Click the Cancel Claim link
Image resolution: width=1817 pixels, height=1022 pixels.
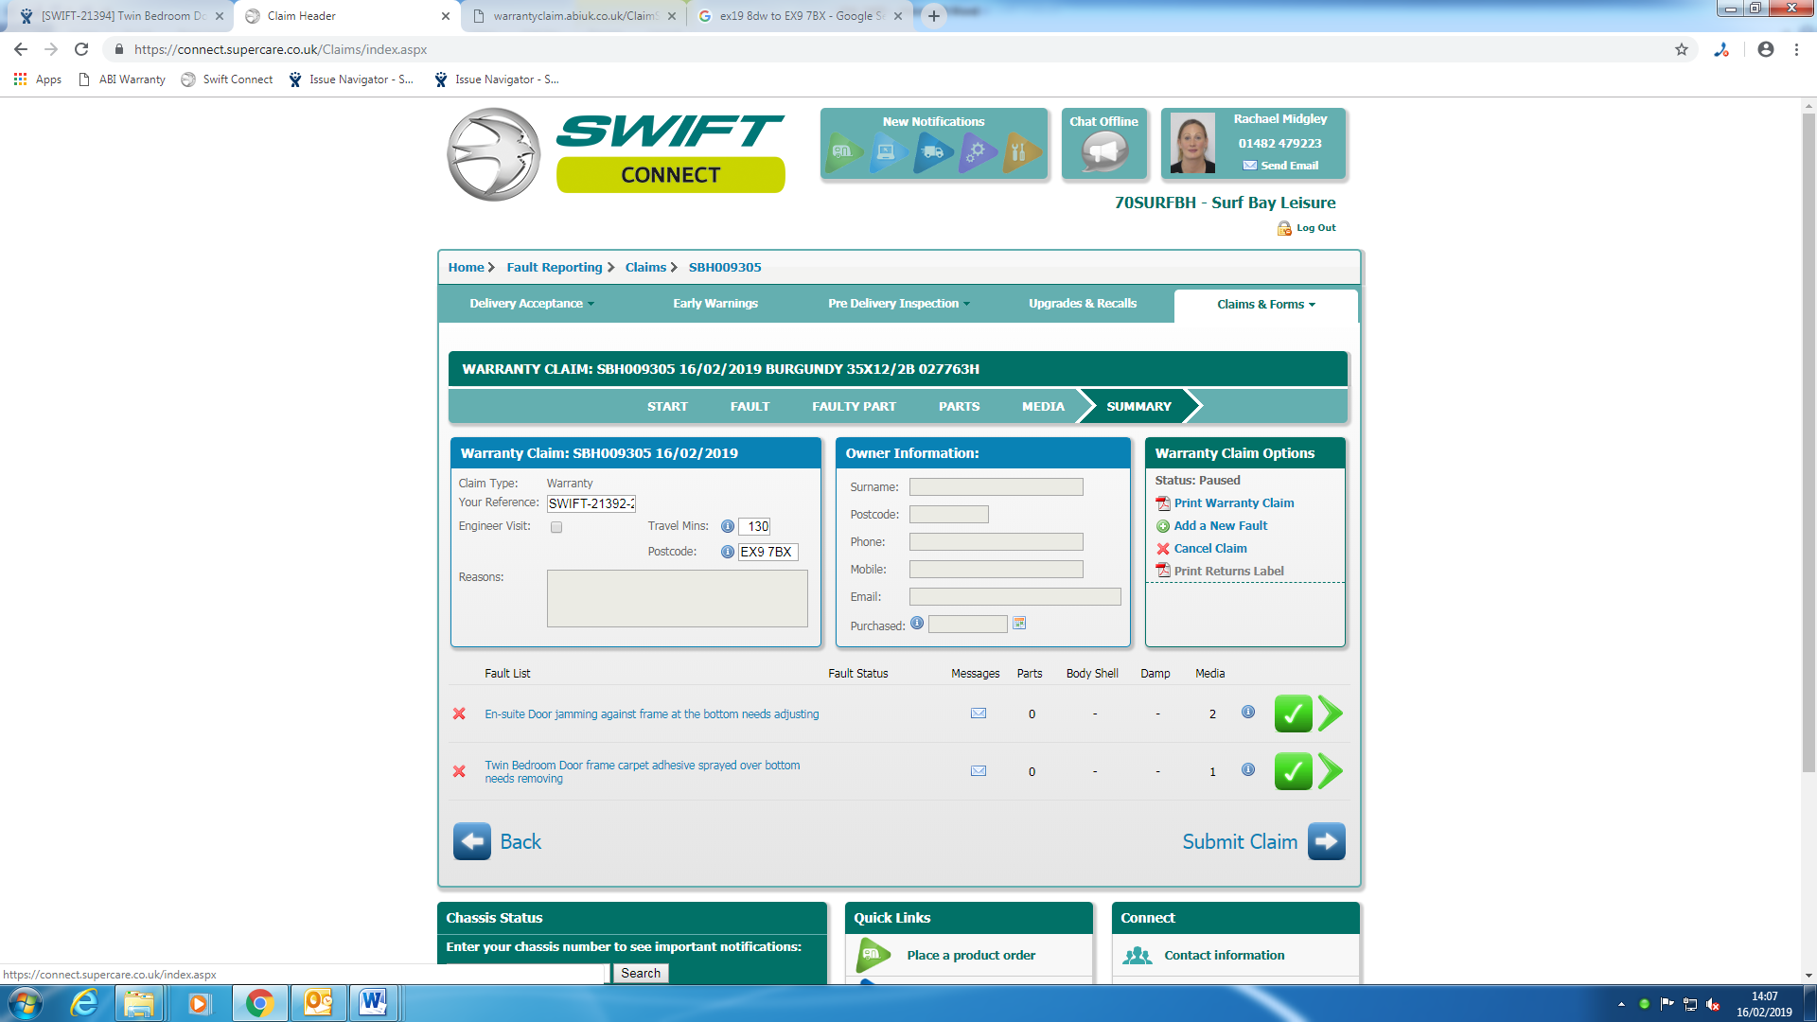tap(1209, 549)
